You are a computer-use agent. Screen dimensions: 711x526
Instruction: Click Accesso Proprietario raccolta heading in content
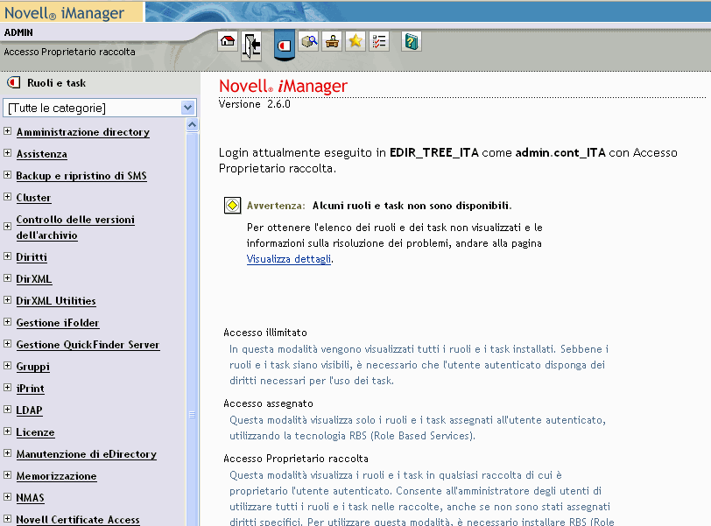point(296,459)
